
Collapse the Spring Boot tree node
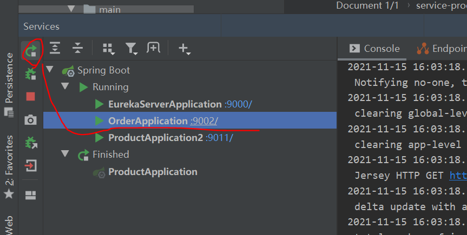(50, 70)
